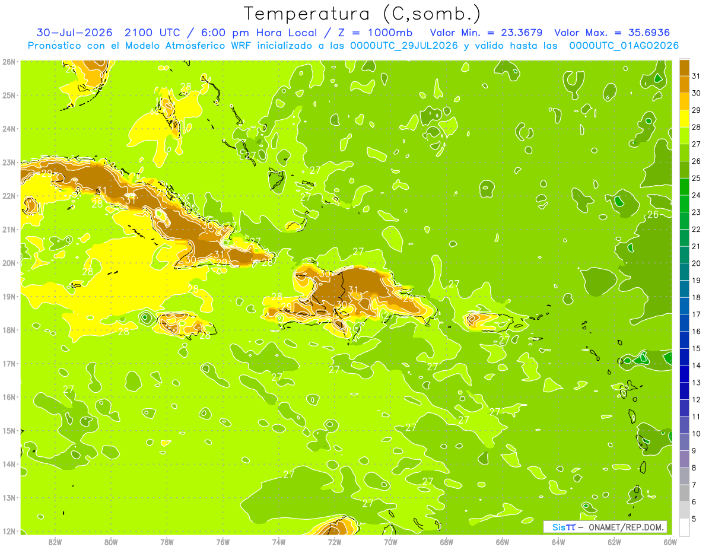Image resolution: width=712 pixels, height=550 pixels.
Task: Click the "68W" longitude axis label
Action: tap(446, 542)
